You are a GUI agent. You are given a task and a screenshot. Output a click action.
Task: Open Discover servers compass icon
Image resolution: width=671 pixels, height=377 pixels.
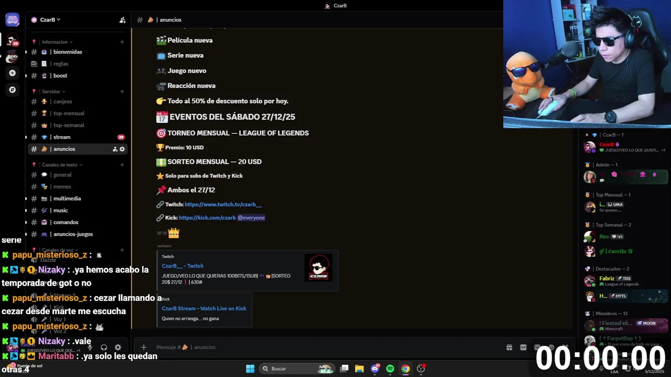tap(12, 90)
